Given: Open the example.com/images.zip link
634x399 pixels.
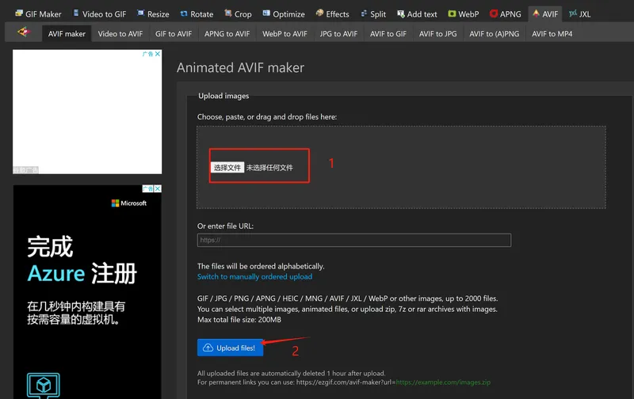Looking at the screenshot, I should pyautogui.click(x=443, y=382).
